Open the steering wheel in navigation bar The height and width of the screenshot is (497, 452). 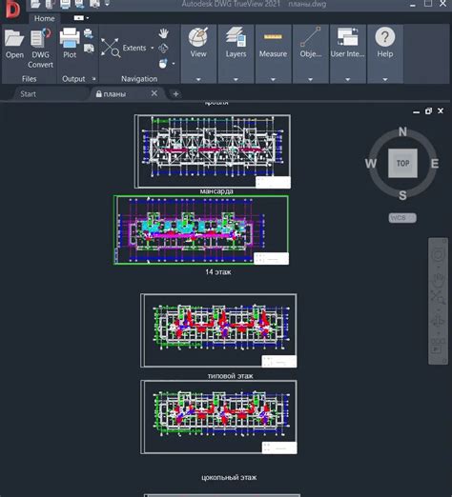[x=438, y=254]
